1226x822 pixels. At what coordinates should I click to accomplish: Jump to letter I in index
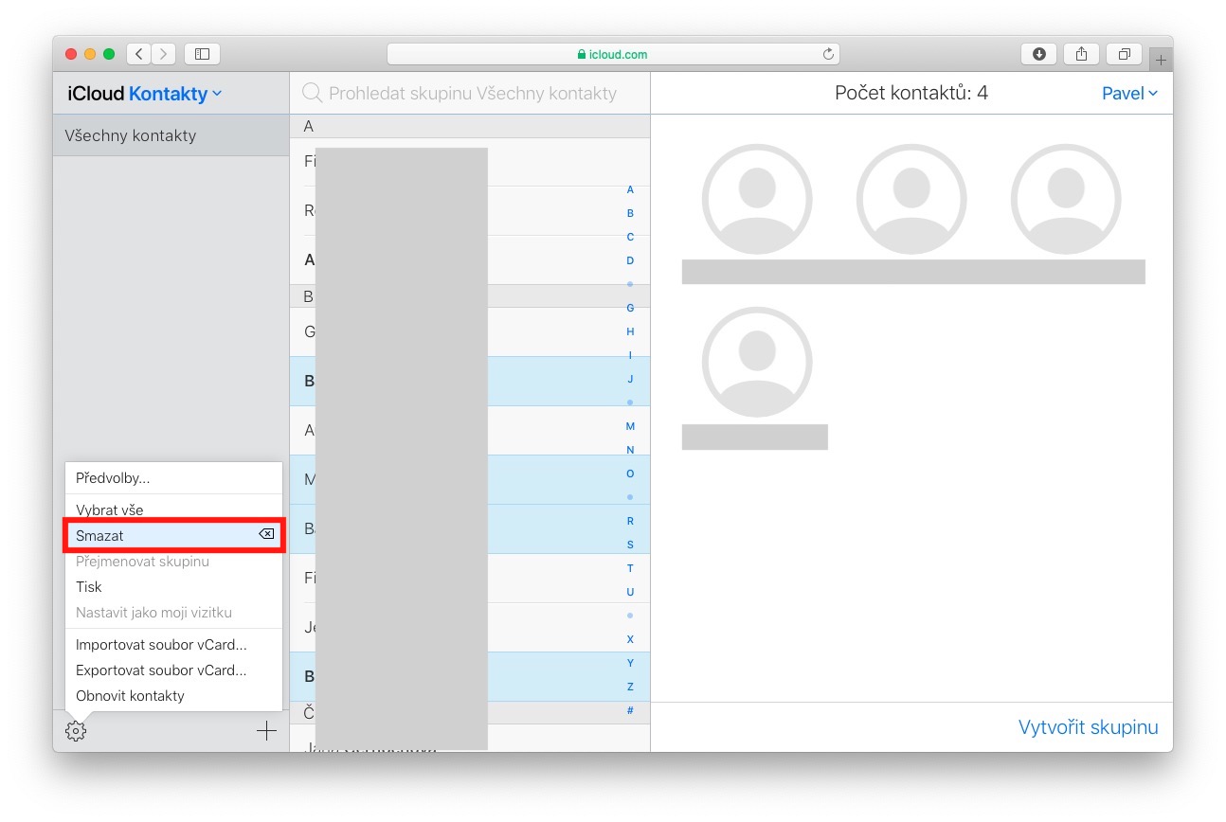point(630,355)
